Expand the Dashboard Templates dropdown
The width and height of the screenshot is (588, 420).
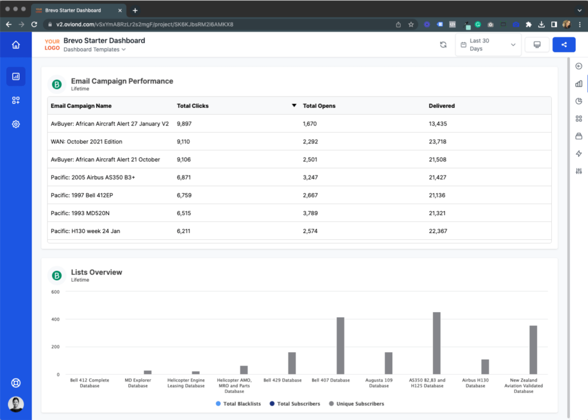[95, 49]
